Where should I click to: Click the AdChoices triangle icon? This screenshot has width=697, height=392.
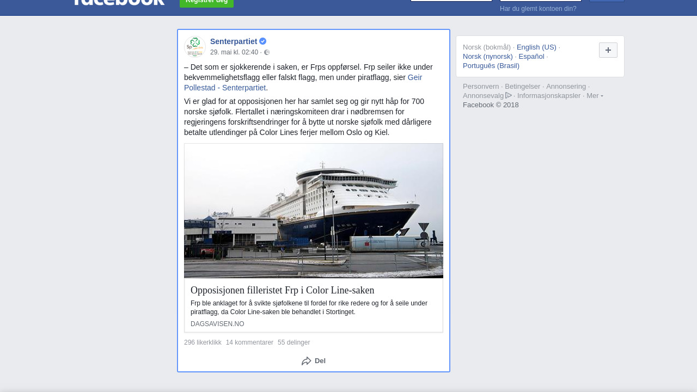[x=509, y=95]
